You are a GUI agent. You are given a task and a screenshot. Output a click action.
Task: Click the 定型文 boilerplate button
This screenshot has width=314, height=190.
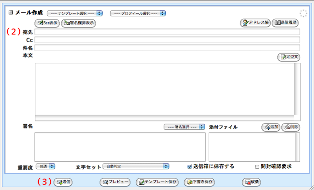pos(289,57)
